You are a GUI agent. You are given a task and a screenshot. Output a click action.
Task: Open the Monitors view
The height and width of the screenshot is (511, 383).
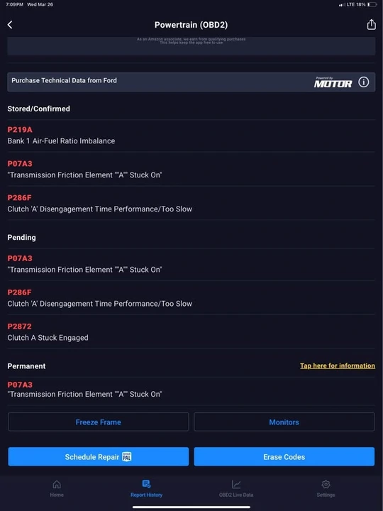point(284,422)
